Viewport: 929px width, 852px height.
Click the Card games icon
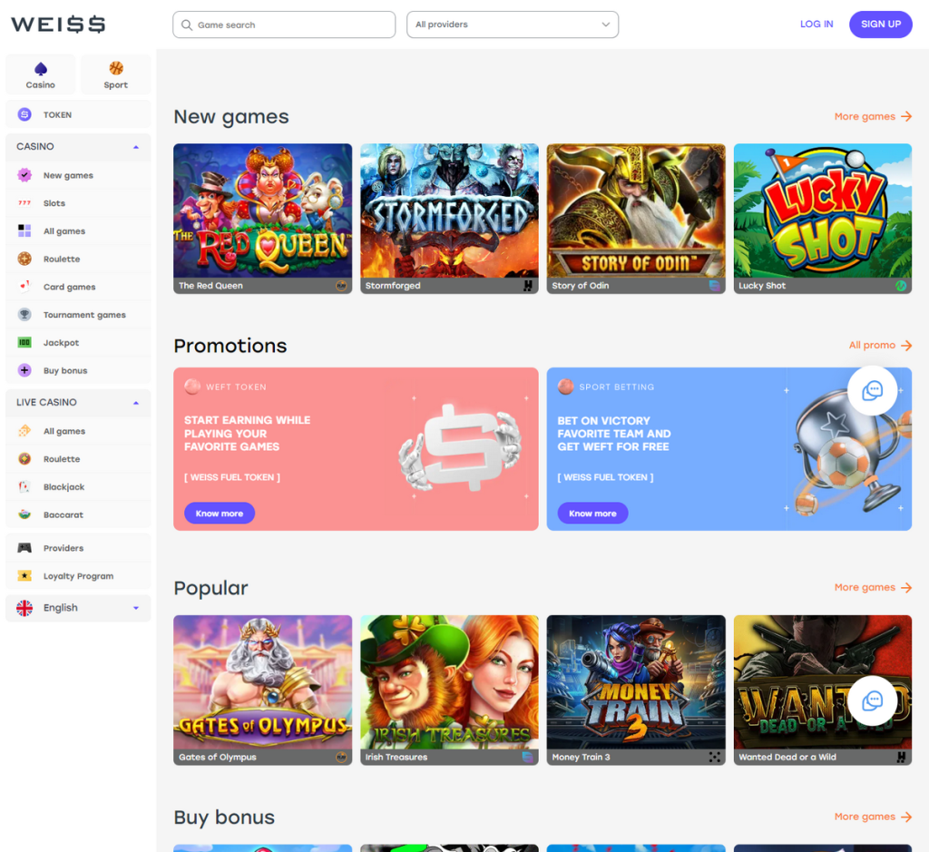click(x=24, y=286)
